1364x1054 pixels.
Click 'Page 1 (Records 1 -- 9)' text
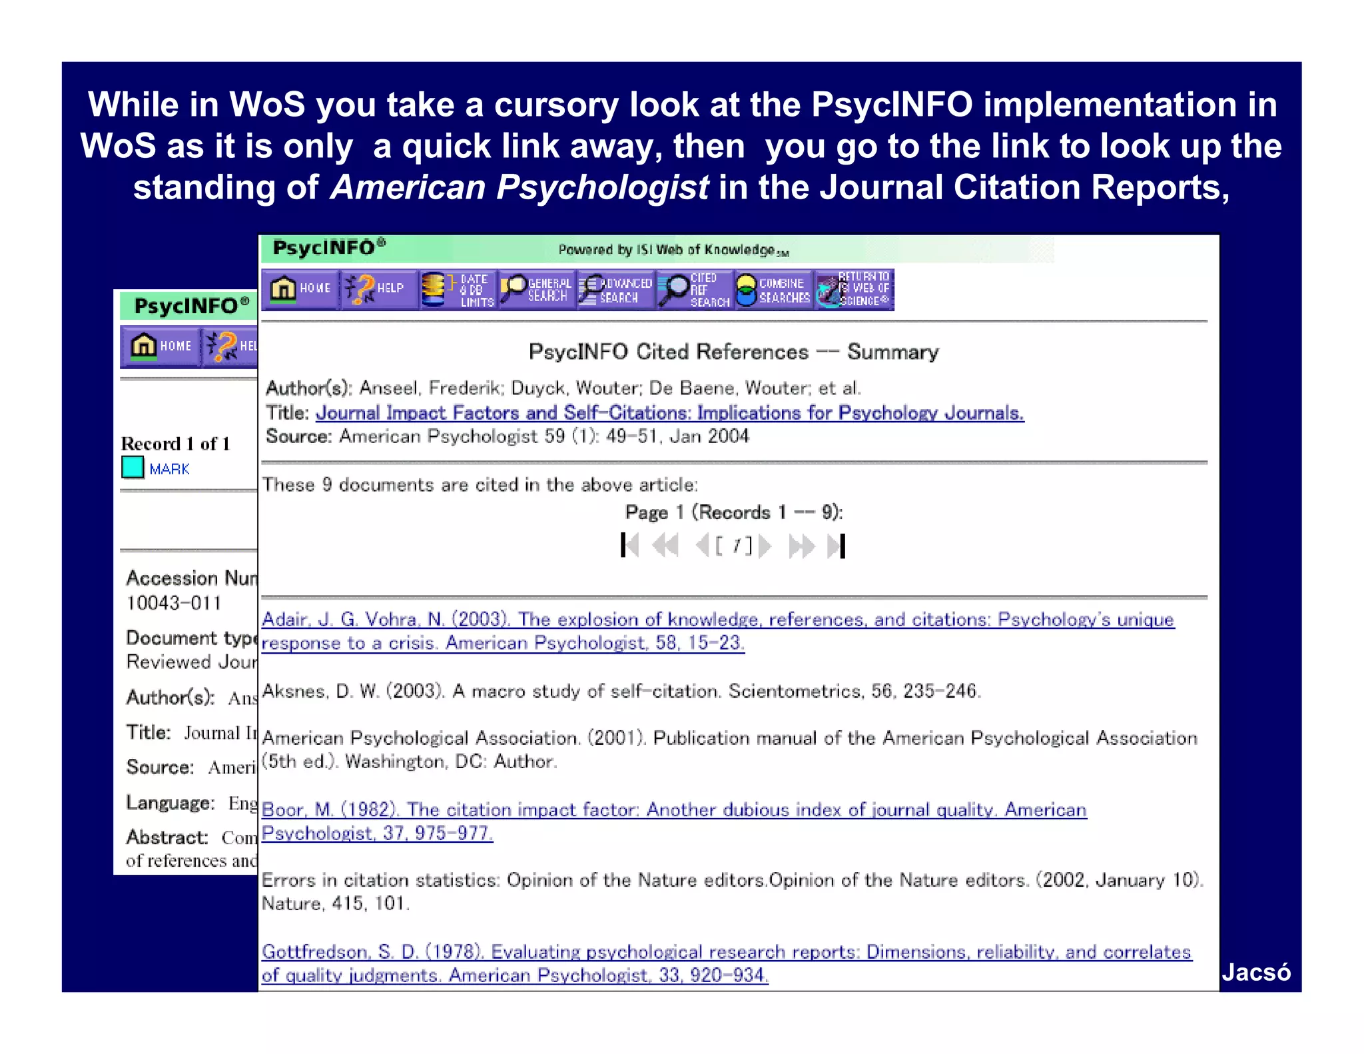click(734, 512)
